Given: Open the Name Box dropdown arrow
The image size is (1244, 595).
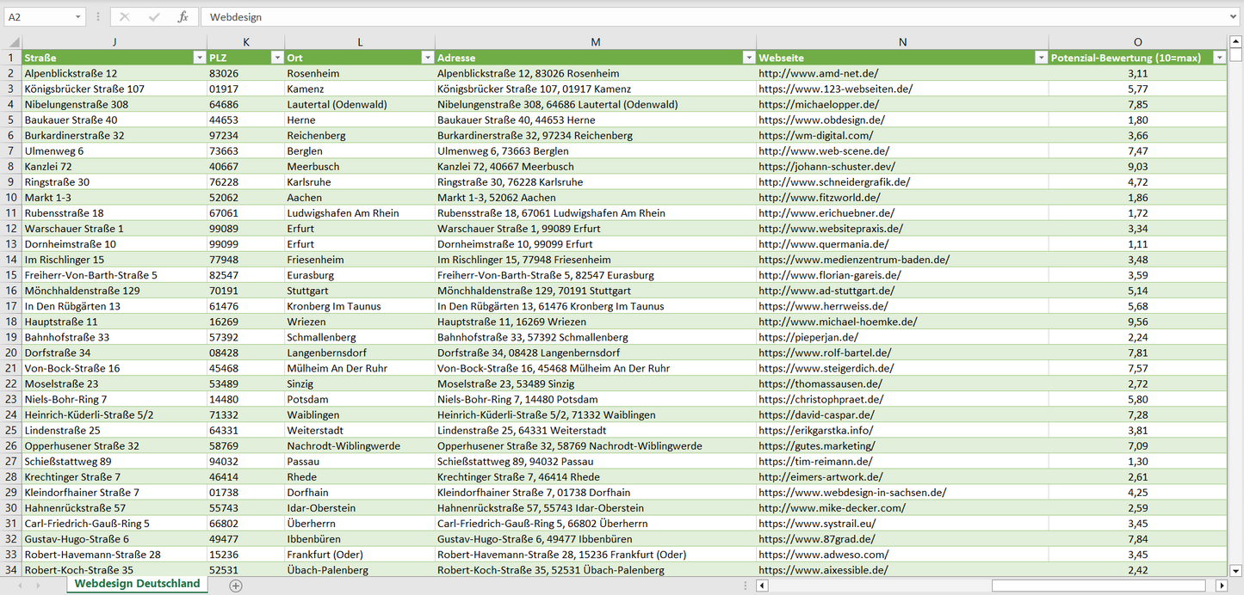Looking at the screenshot, I should click(77, 17).
